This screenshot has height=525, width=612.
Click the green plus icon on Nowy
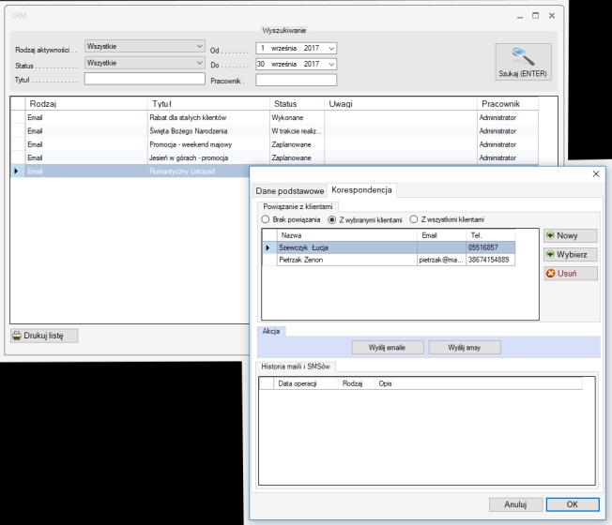click(x=550, y=235)
